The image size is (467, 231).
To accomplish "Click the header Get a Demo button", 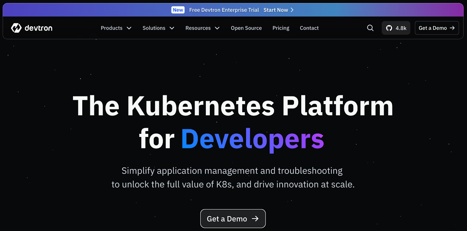I will tap(437, 28).
